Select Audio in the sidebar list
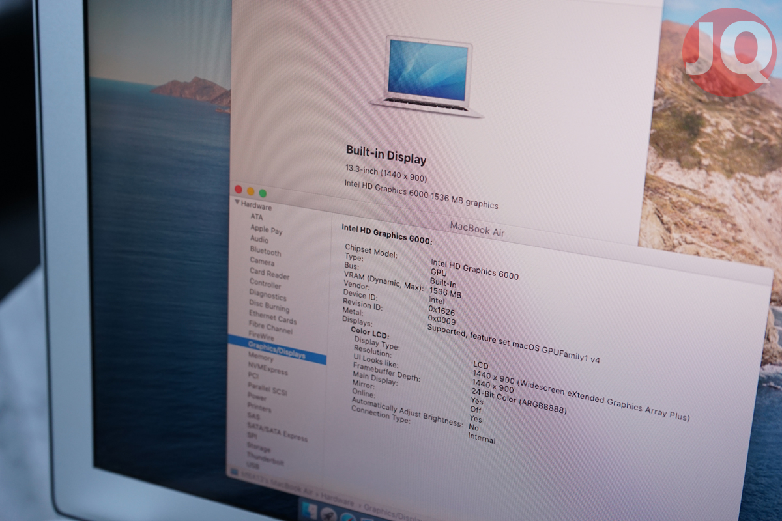This screenshot has width=782, height=521. [259, 240]
